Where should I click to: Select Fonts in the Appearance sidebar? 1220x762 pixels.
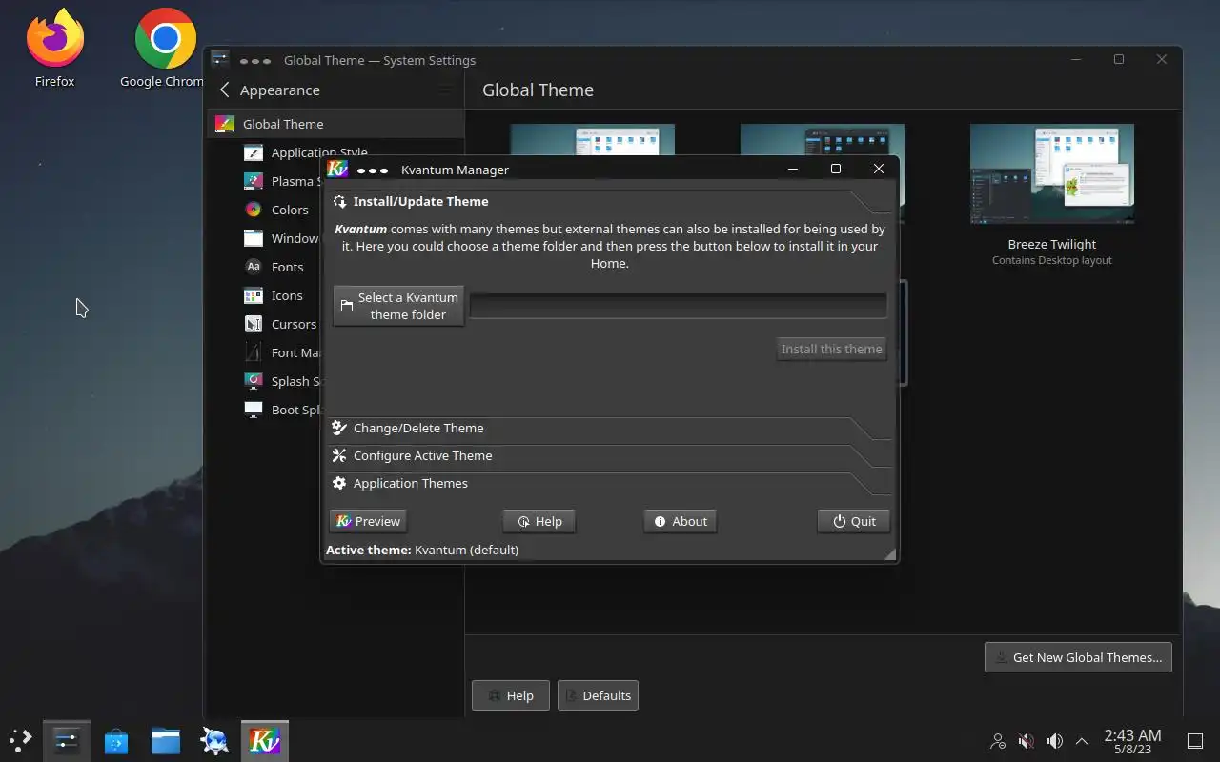click(x=287, y=267)
